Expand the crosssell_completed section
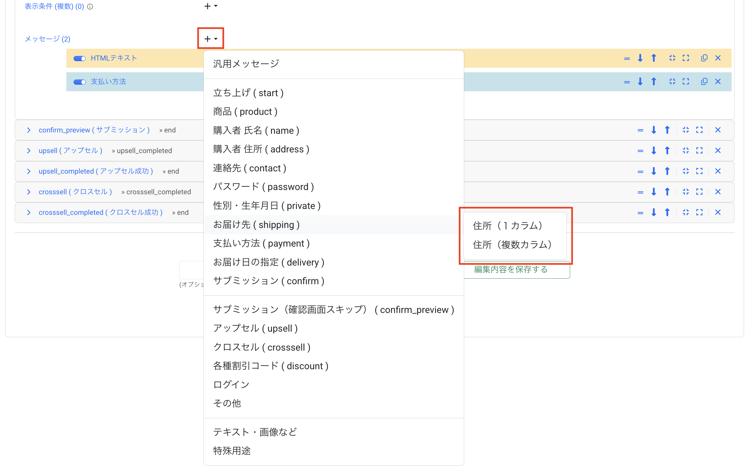The width and height of the screenshot is (746, 468). [29, 213]
